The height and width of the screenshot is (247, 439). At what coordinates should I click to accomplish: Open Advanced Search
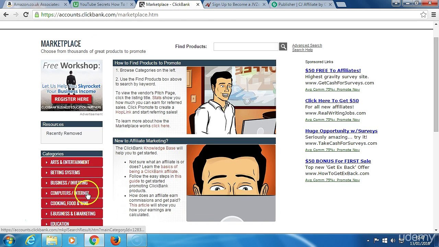(307, 45)
